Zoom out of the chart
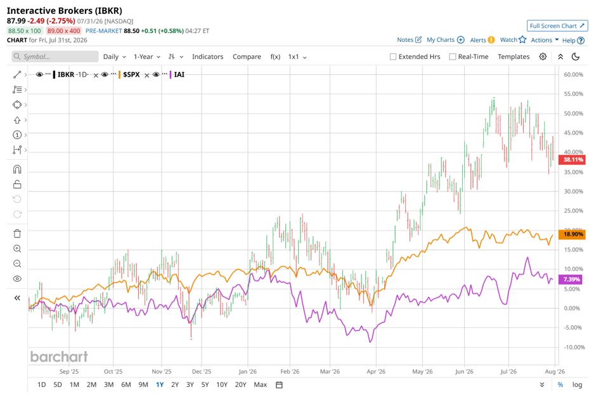The image size is (596, 394). [17, 263]
